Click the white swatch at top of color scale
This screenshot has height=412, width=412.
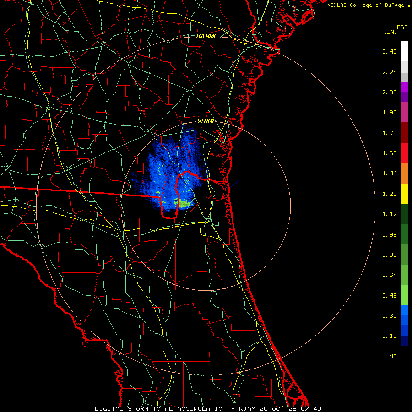(x=404, y=51)
